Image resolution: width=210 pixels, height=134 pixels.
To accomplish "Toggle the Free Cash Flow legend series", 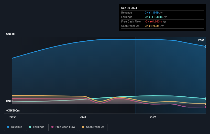I will tap(63, 127).
